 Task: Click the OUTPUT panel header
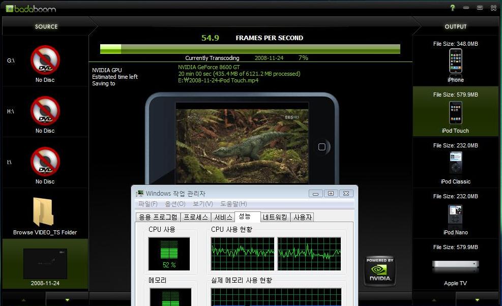(456, 26)
